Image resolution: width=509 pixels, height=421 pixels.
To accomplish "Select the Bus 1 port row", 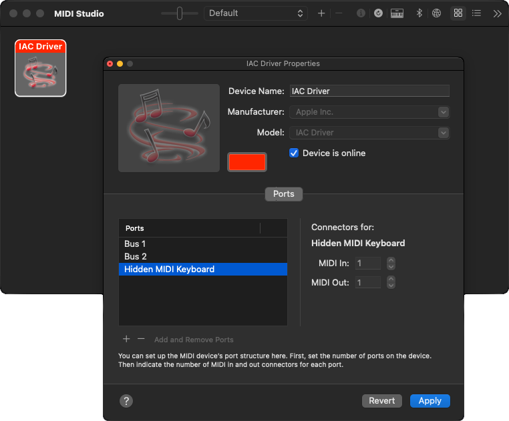I will (203, 244).
